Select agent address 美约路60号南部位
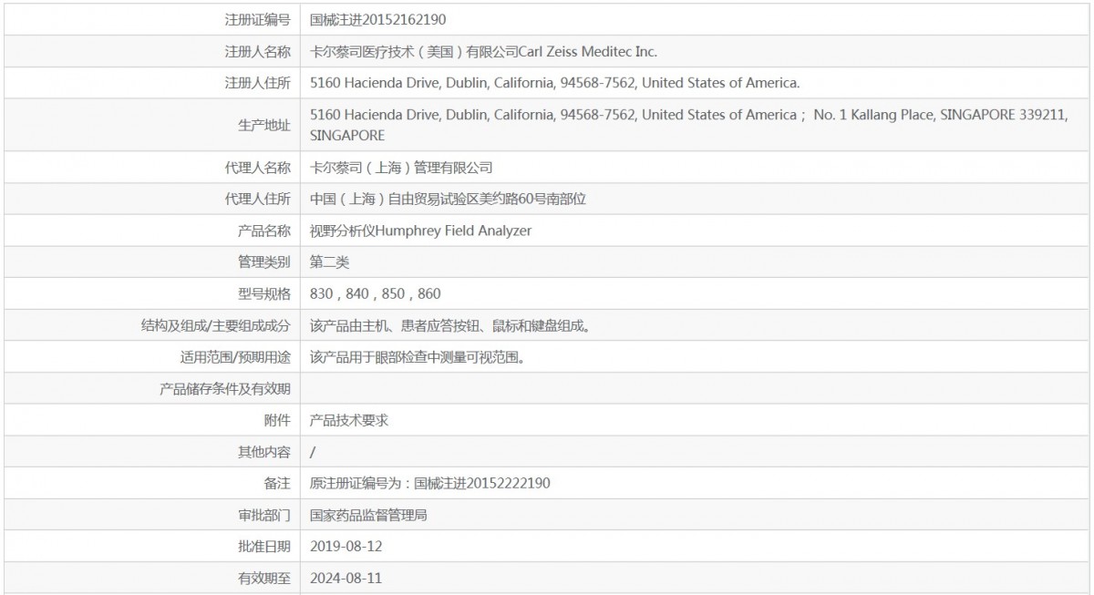This screenshot has width=1094, height=595. [448, 199]
